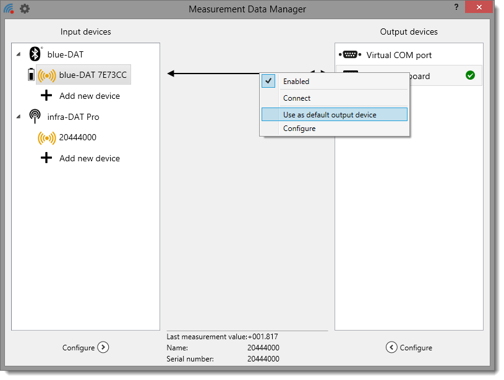Toggle the Enabled check mark in context menu
The height and width of the screenshot is (380, 504).
coord(268,81)
